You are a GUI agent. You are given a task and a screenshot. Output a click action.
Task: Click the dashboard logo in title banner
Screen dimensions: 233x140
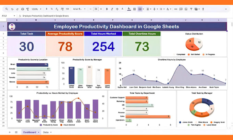point(12,27)
